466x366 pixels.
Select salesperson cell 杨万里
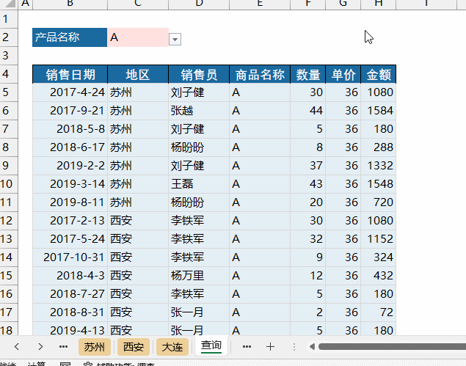pyautogui.click(x=199, y=276)
